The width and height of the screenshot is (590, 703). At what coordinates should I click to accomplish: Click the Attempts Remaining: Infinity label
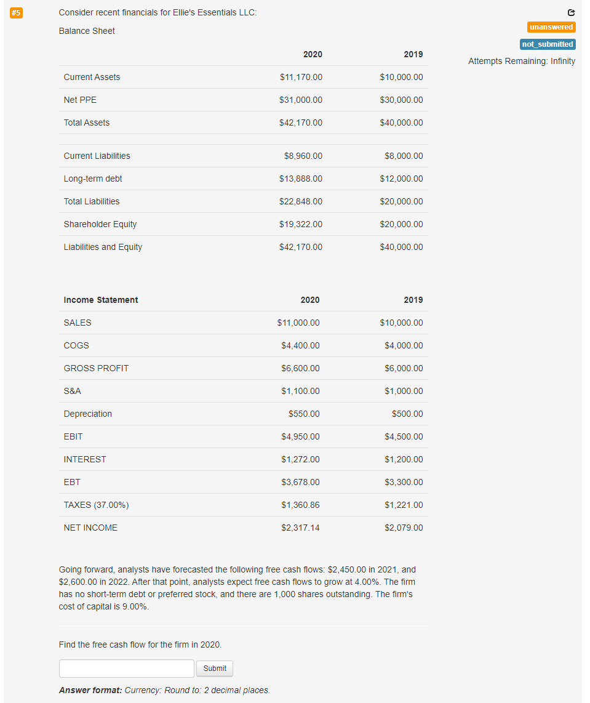(x=522, y=61)
